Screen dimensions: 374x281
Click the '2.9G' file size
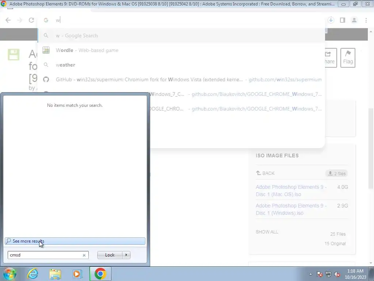pyautogui.click(x=343, y=206)
